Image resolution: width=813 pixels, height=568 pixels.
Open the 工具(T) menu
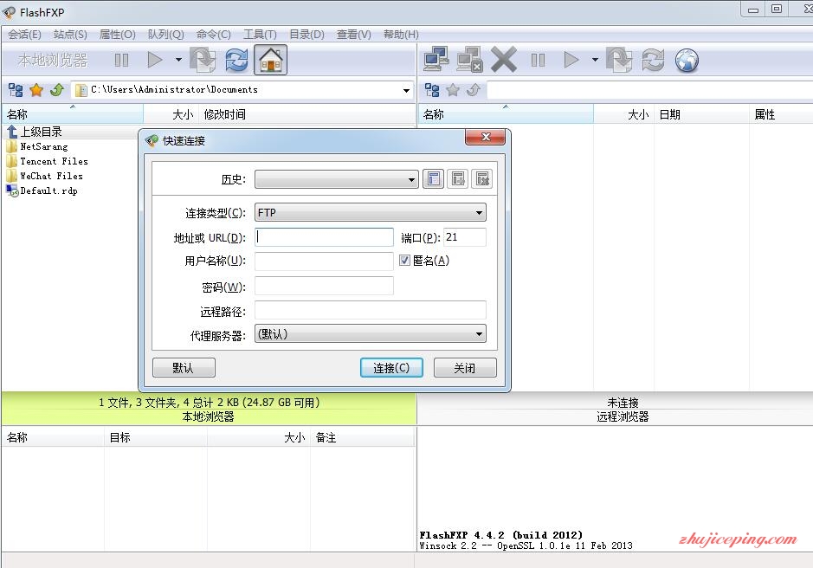tap(260, 35)
